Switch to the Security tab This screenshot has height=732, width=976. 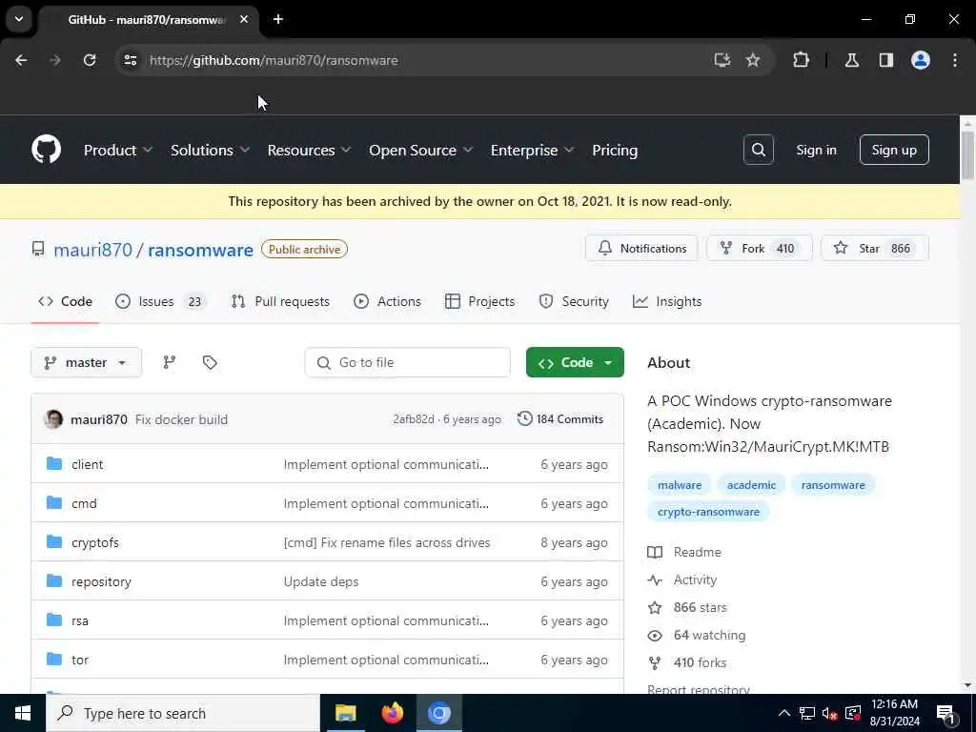574,301
